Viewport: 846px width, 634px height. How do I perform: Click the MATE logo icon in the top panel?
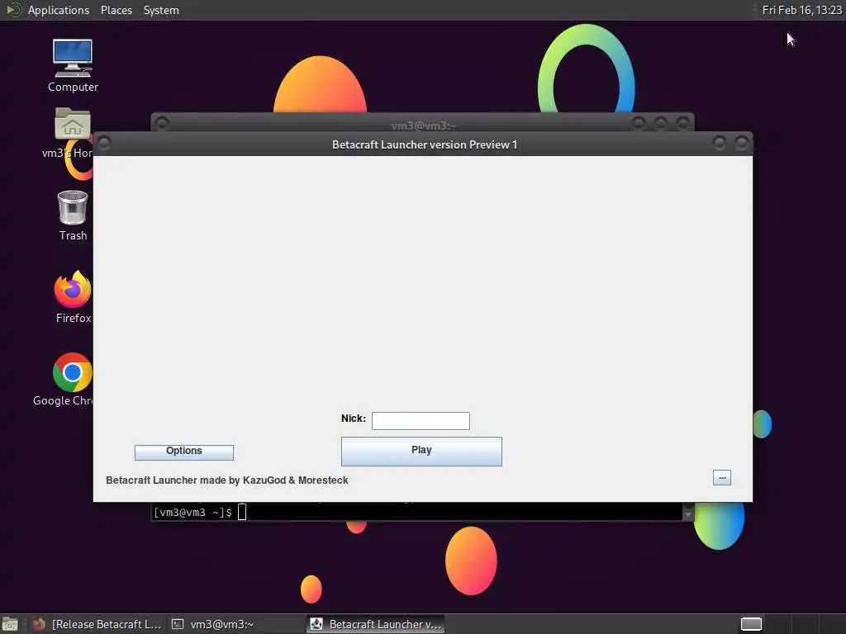click(x=13, y=10)
